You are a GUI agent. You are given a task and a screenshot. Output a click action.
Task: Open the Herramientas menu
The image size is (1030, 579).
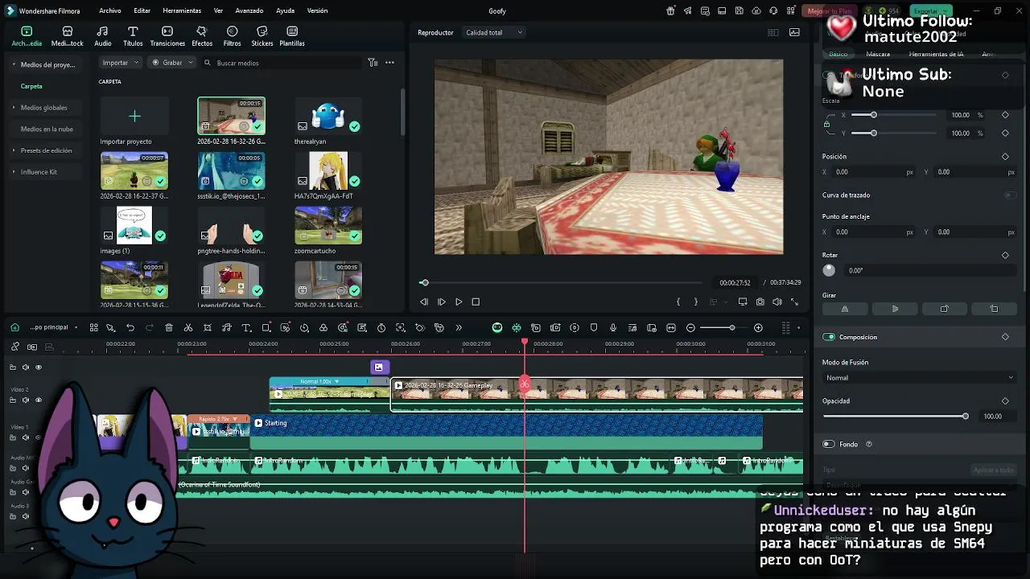(182, 11)
